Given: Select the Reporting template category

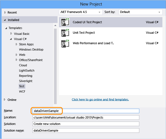Looking at the screenshot, I should tap(25, 76).
